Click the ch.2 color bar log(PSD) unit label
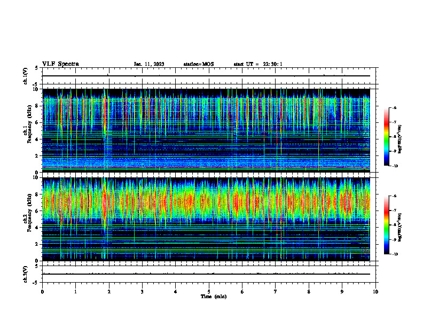This screenshot has width=423, height=327. [400, 227]
